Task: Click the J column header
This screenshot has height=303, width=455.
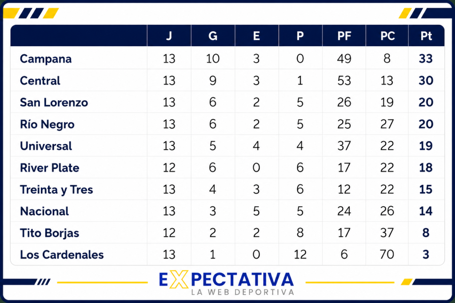Action: pyautogui.click(x=169, y=36)
